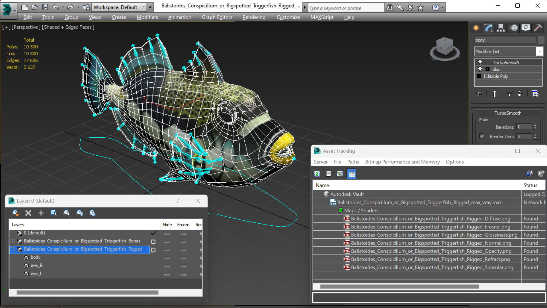The width and height of the screenshot is (547, 308).
Task: Delete layer using X icon in Layer dialog
Action: click(x=28, y=213)
